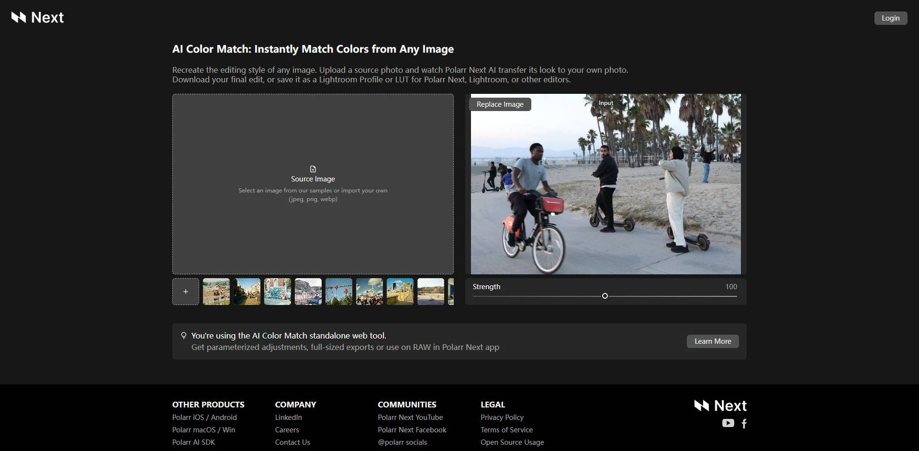
Task: Click the Polarr Next logo in header
Action: point(37,18)
